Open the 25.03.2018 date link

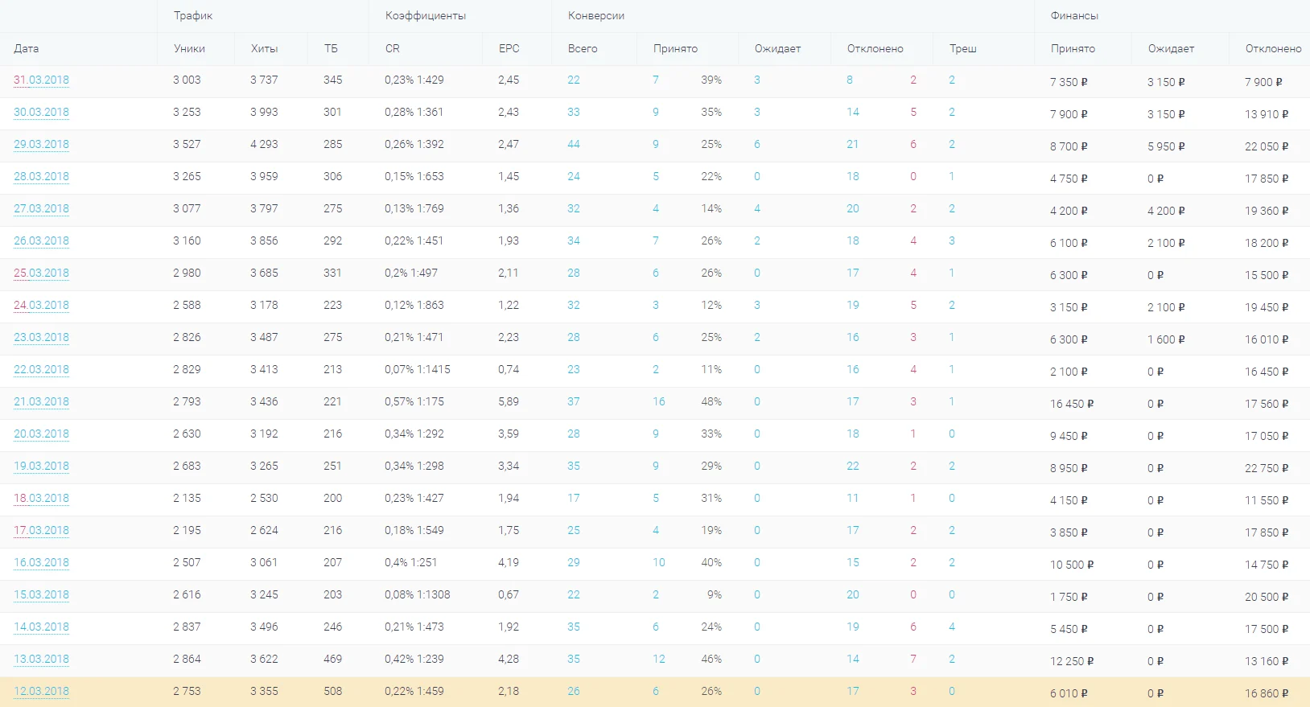coord(41,273)
